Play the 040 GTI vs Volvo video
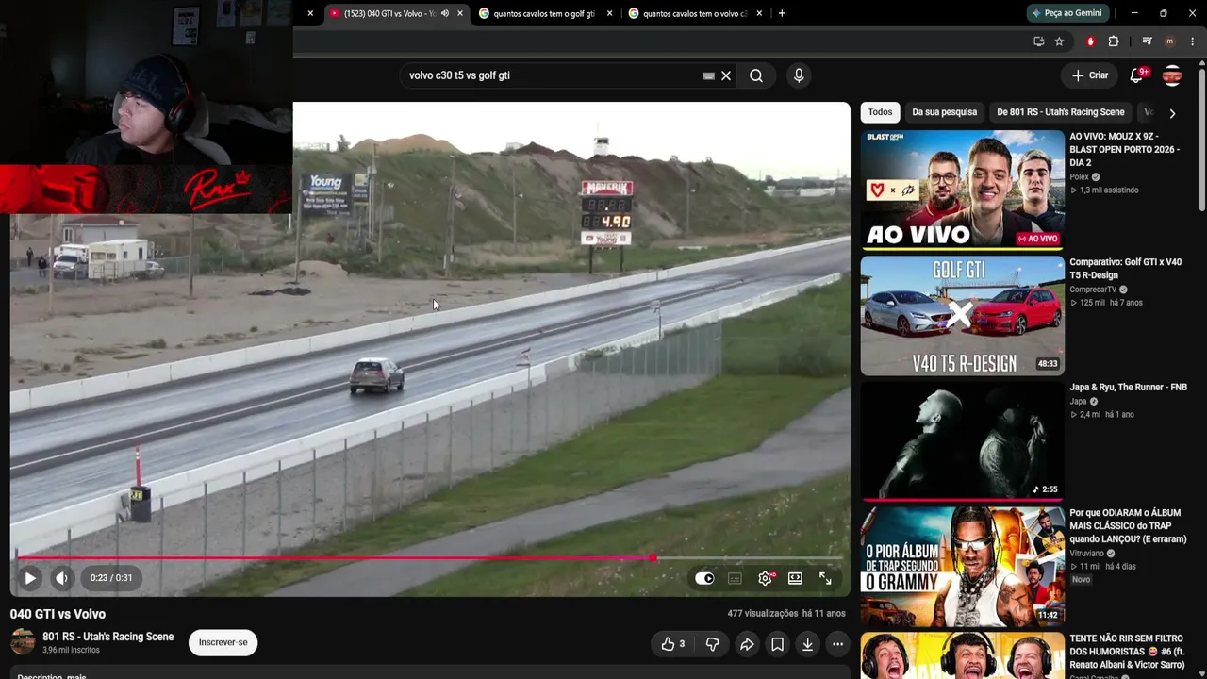This screenshot has height=679, width=1207. (x=29, y=578)
